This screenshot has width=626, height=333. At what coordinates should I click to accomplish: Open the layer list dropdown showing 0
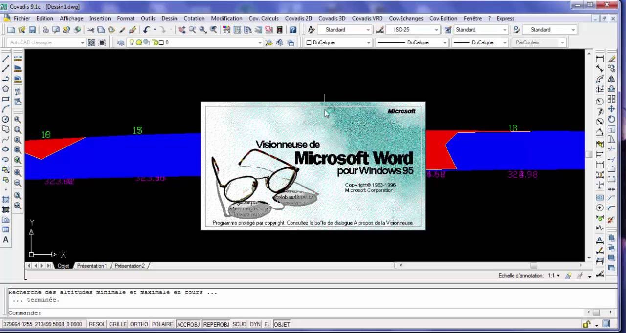tap(260, 42)
